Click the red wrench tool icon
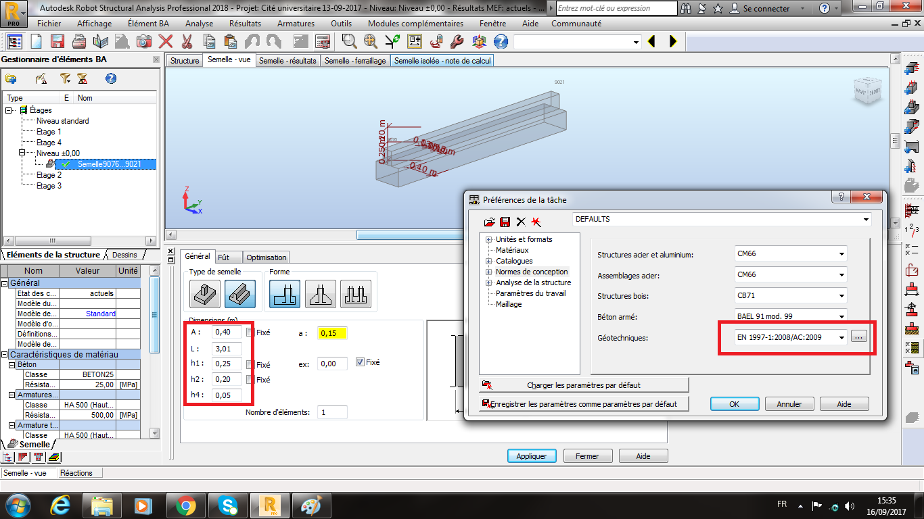The height and width of the screenshot is (519, 924). [457, 41]
